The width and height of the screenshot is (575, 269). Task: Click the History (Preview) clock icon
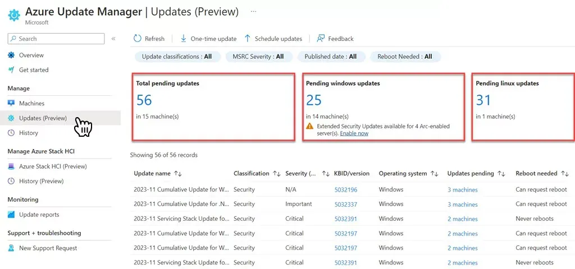click(11, 181)
